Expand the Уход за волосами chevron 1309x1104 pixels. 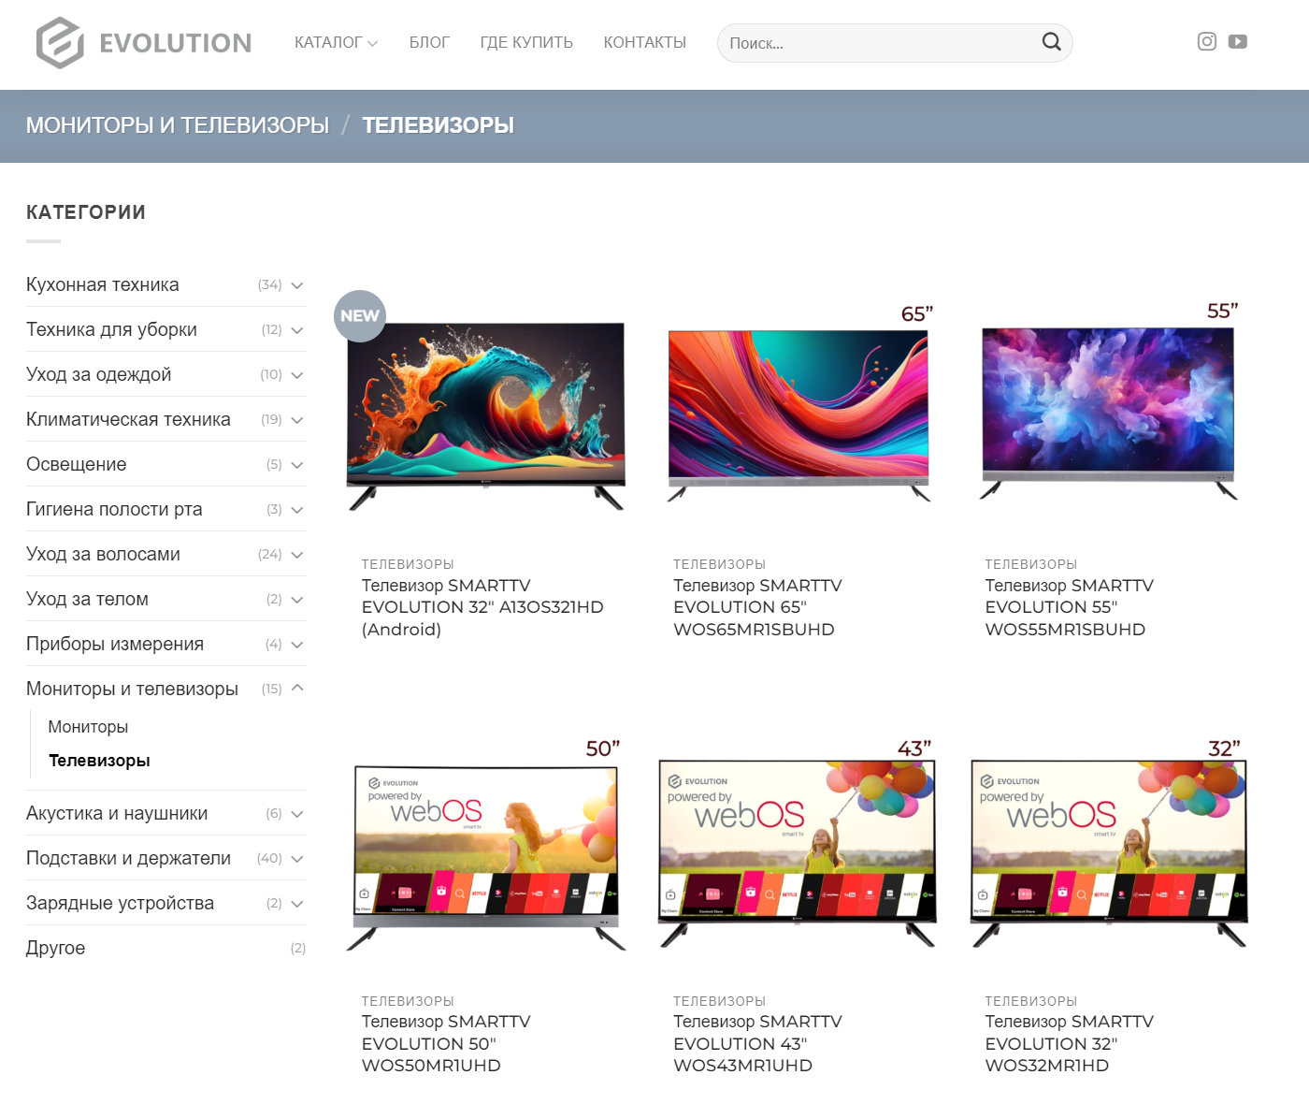pos(297,555)
